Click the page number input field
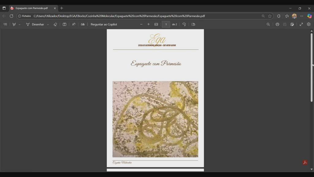 pos(166,24)
